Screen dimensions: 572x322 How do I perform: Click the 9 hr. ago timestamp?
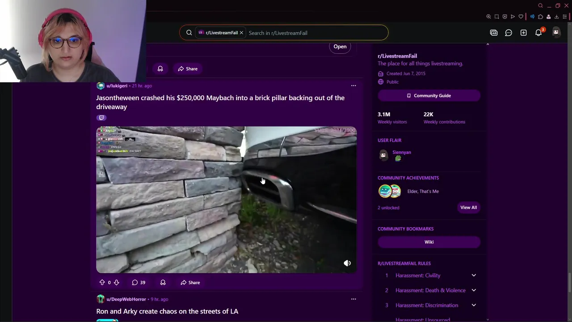tap(159, 299)
